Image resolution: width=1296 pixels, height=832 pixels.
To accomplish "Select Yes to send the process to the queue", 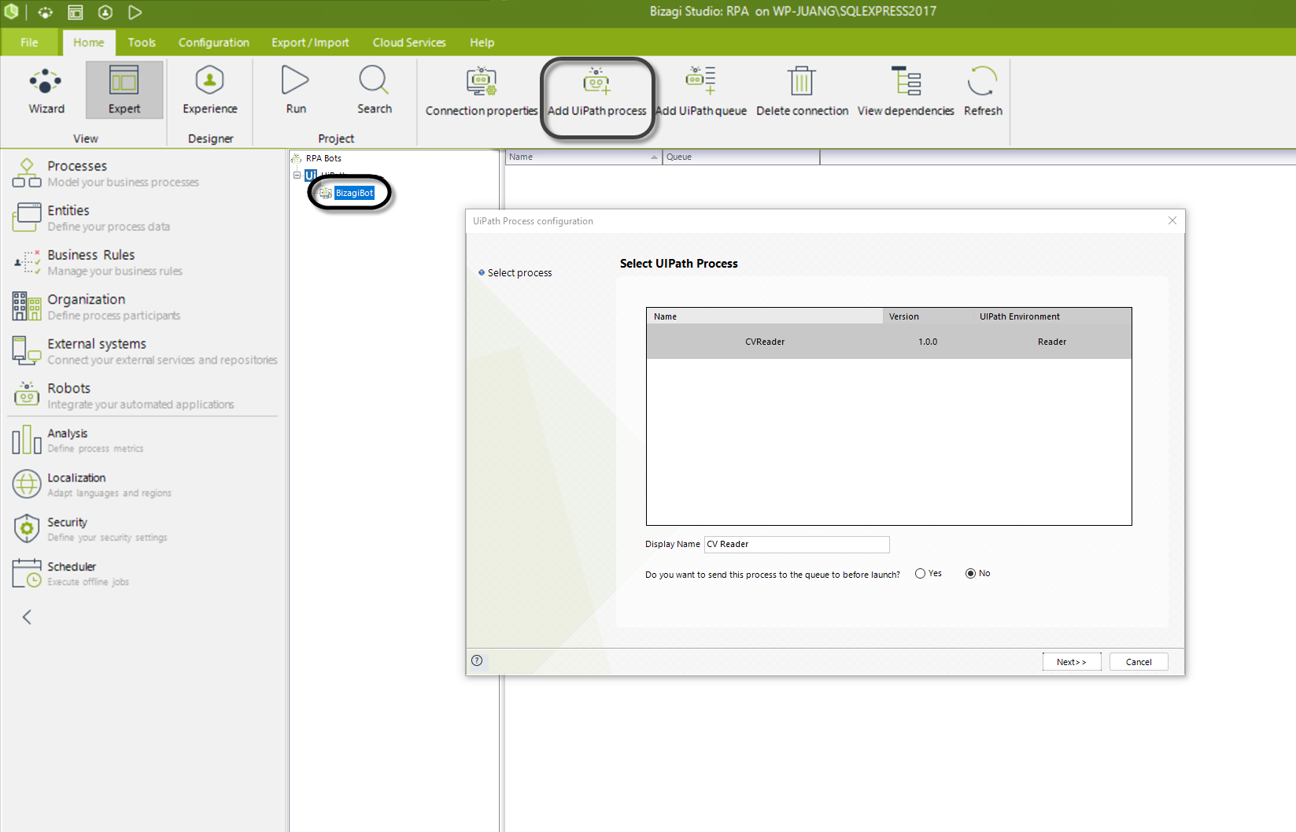I will pos(920,574).
